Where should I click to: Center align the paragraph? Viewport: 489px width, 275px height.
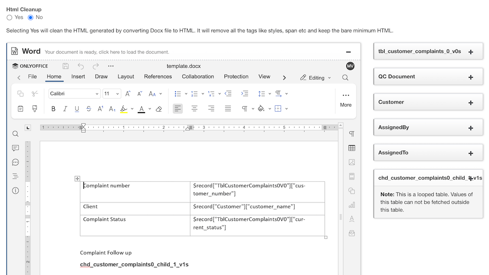[x=194, y=109]
